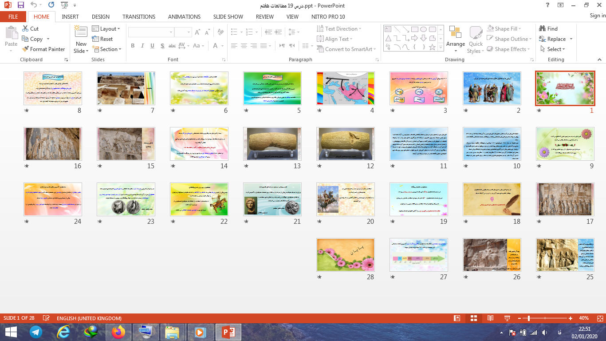Expand the Select dropdown in Editing
Image resolution: width=606 pixels, height=341 pixels.
[x=553, y=49]
